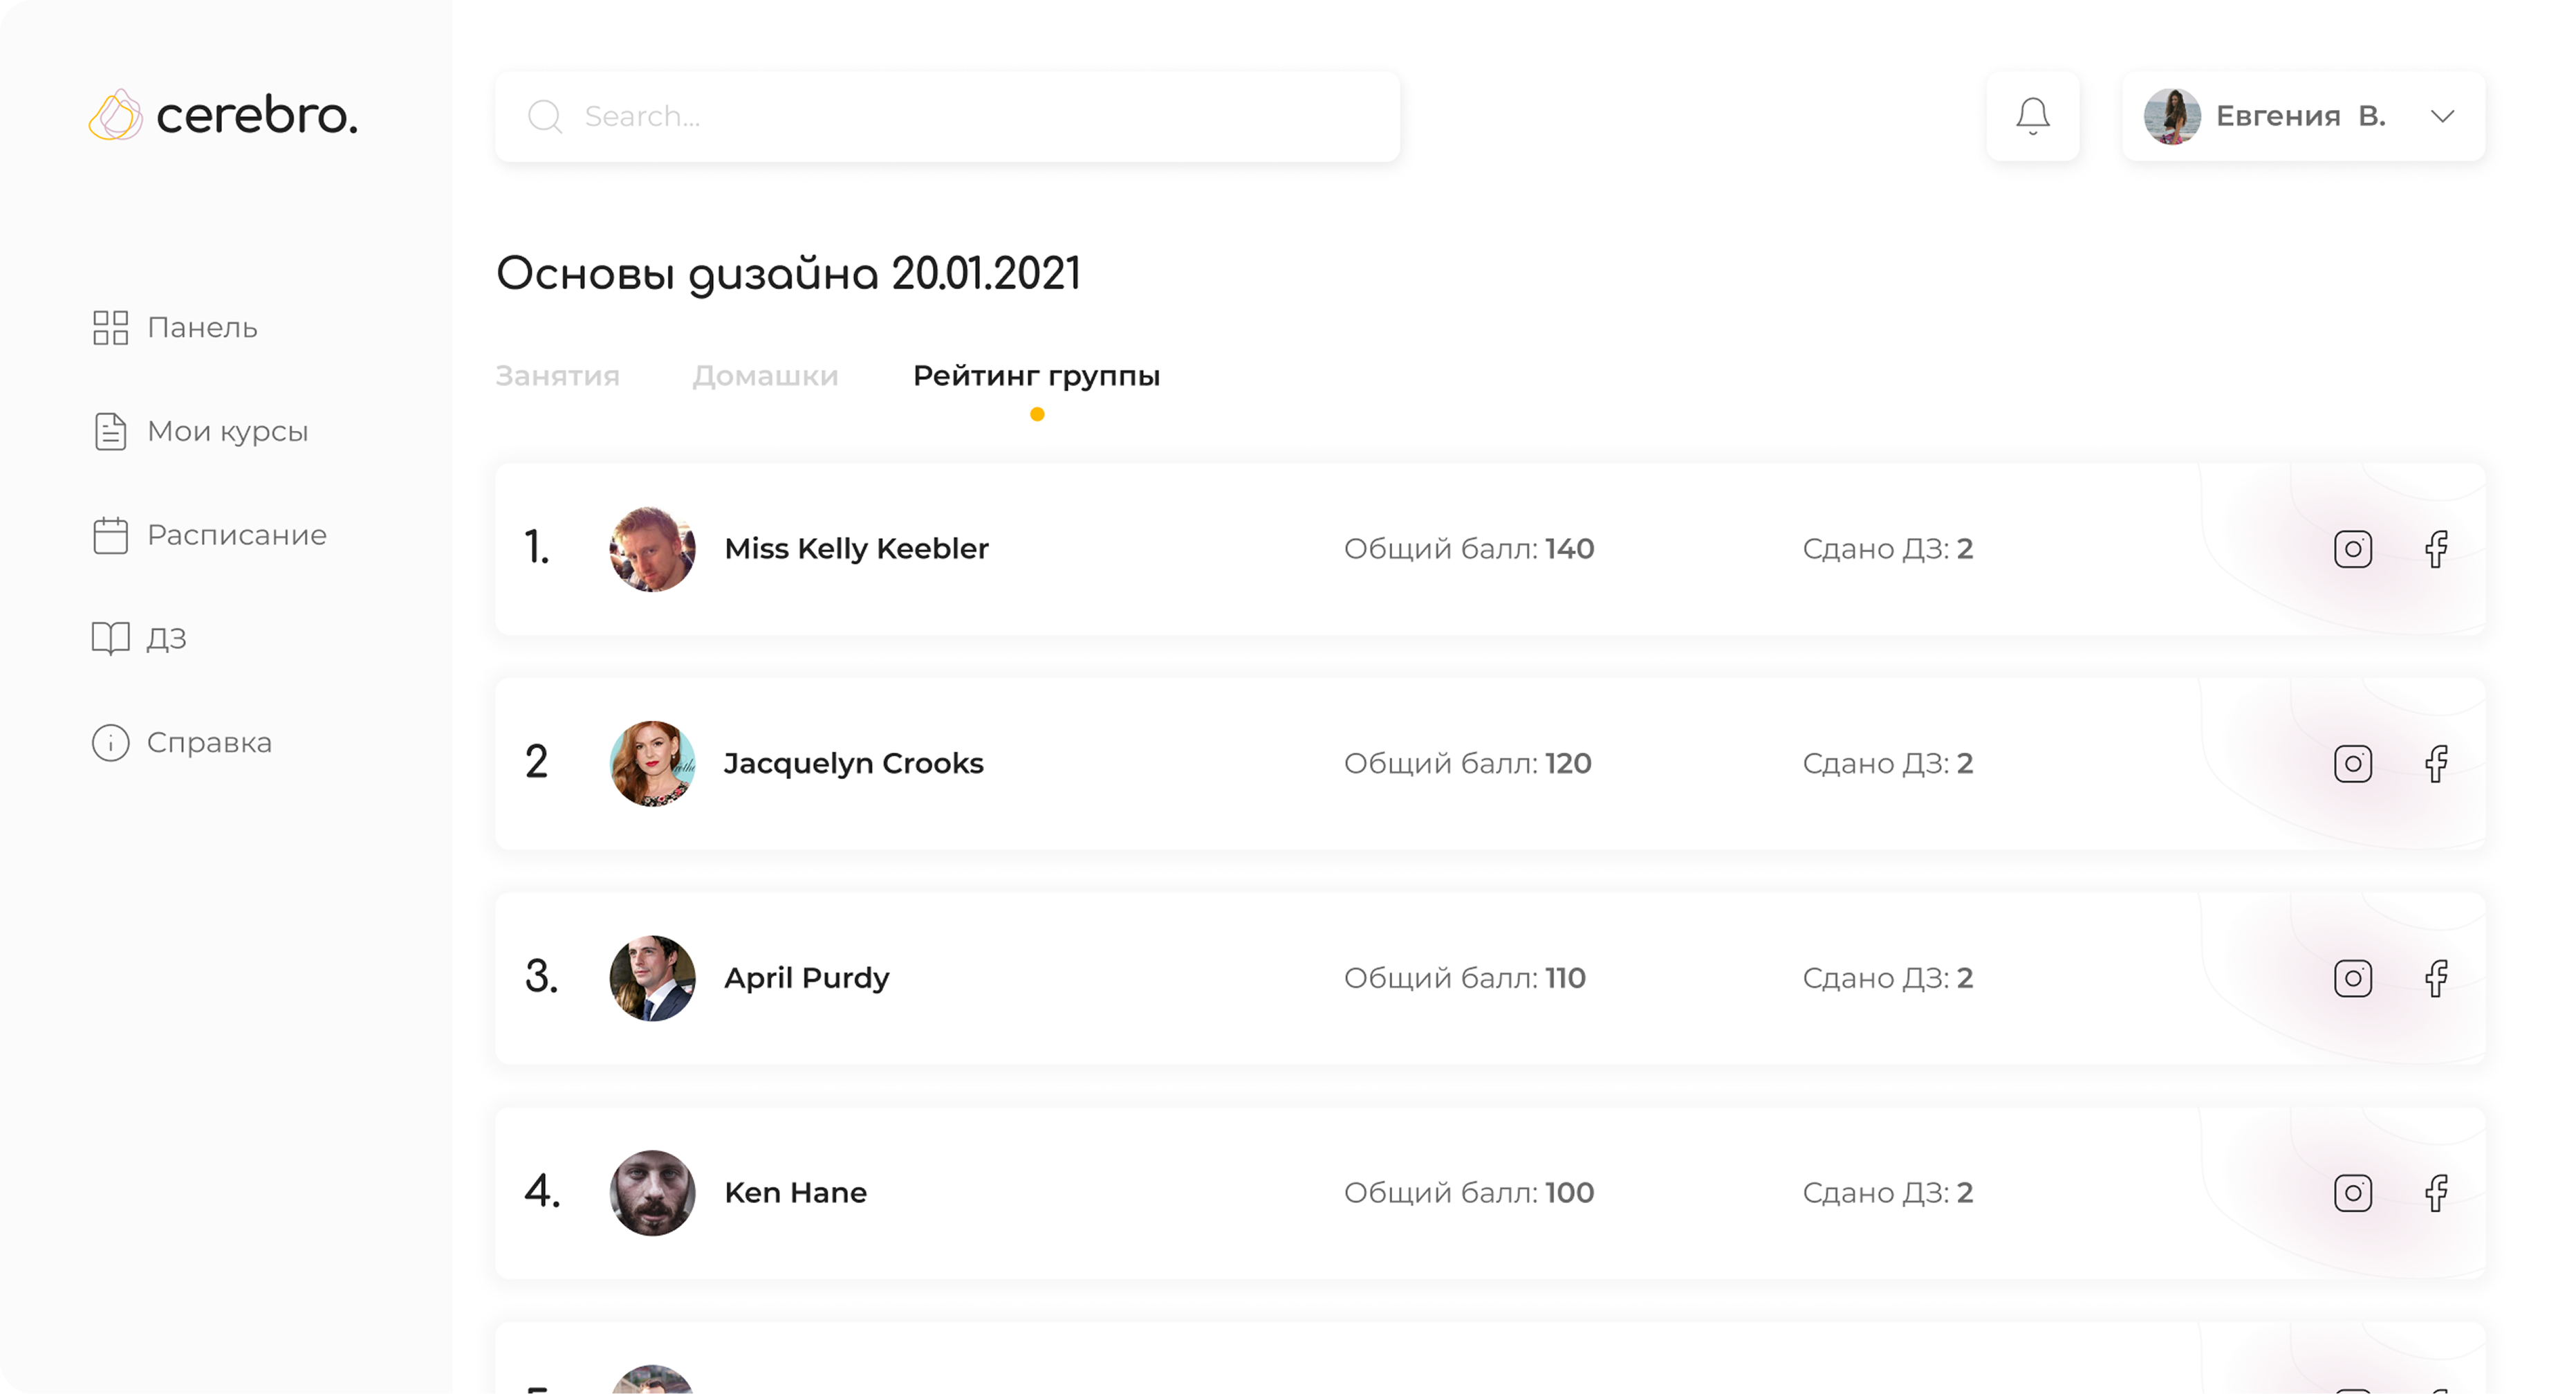Viewport: 2576px width, 1394px height.
Task: Click the Jacquelyn Crooks name link
Action: click(x=853, y=764)
